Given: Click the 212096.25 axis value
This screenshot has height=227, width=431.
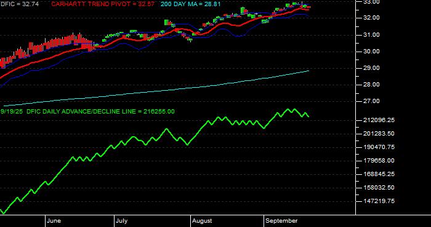Looking at the screenshot, I should [379, 120].
